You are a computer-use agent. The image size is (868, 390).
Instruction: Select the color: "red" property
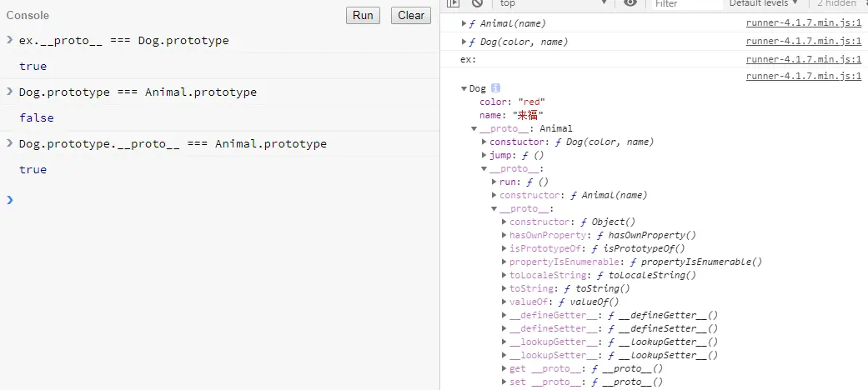coord(512,102)
